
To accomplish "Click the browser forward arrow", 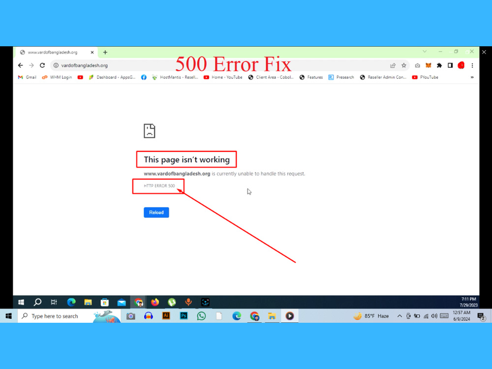I will tap(31, 65).
